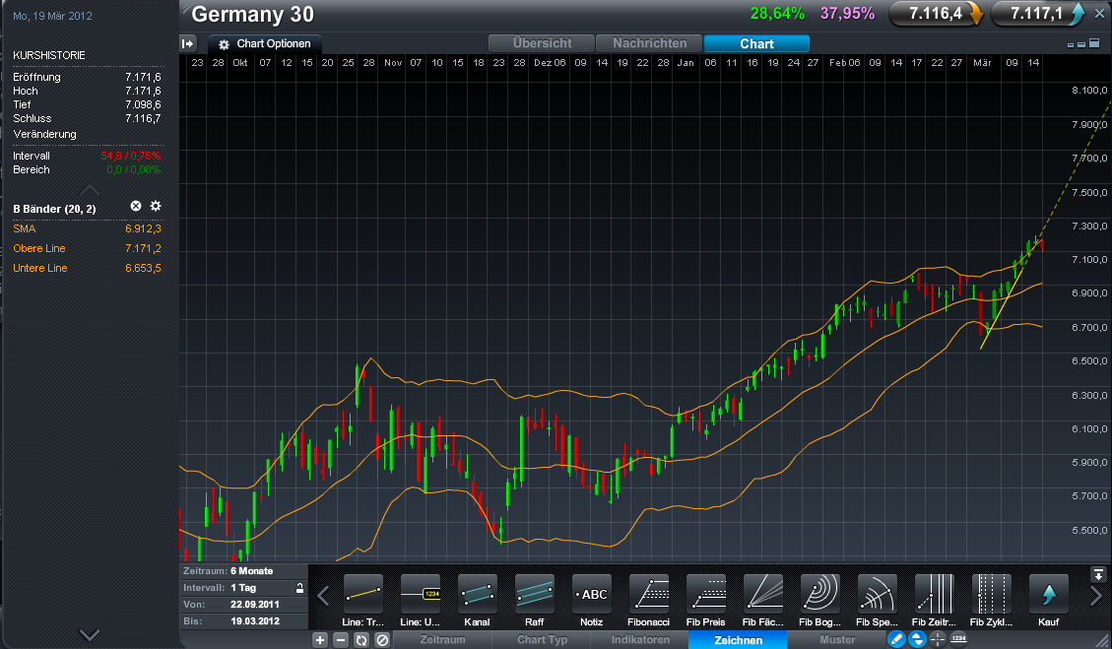Switch to the Nachrichten tab
Screen dimensions: 1112x649
pyautogui.click(x=650, y=43)
